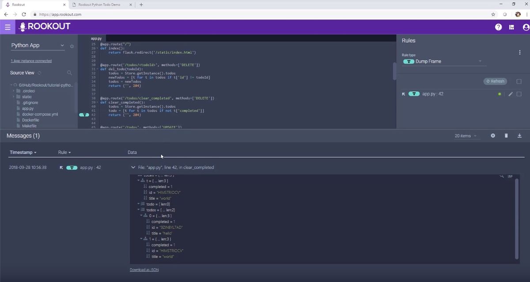
Task: Click the arrow icon beside app.py : 42 rule
Action: pyautogui.click(x=403, y=94)
